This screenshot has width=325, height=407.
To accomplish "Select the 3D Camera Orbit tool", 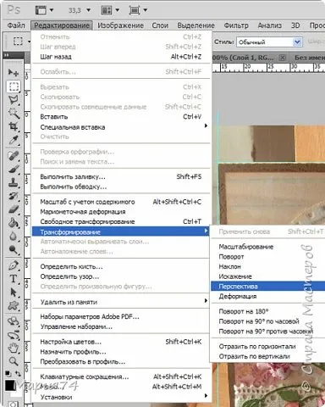I will tap(14, 335).
